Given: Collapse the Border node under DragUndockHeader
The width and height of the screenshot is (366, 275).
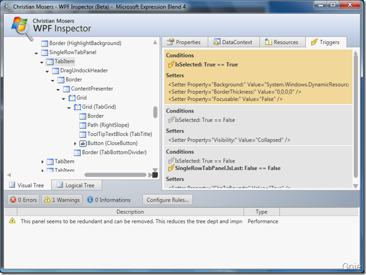Looking at the screenshot, I should coord(53,81).
